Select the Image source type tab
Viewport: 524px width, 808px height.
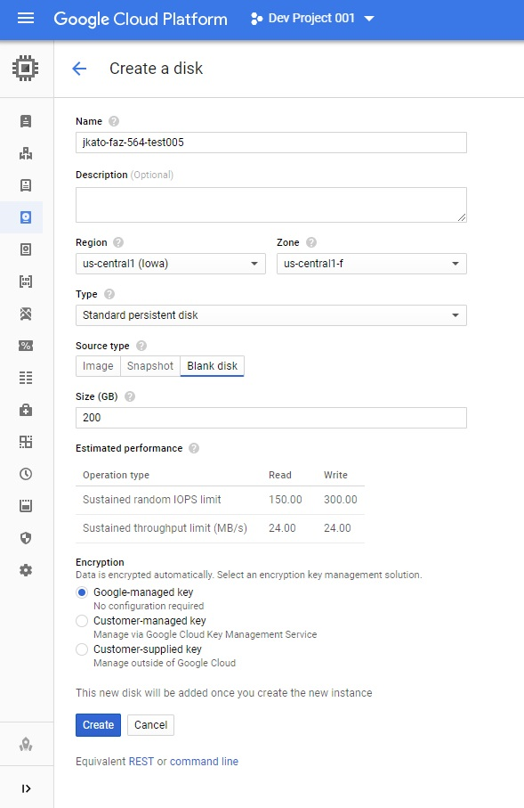point(97,365)
